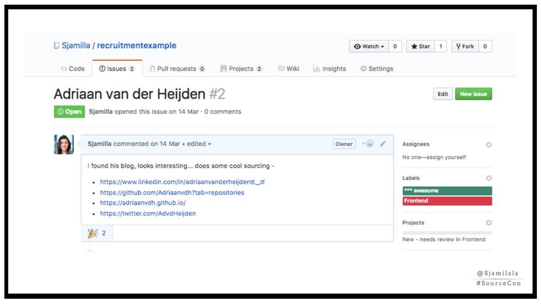The height and width of the screenshot is (304, 541).
Task: Click the green awesome label
Action: click(447, 191)
